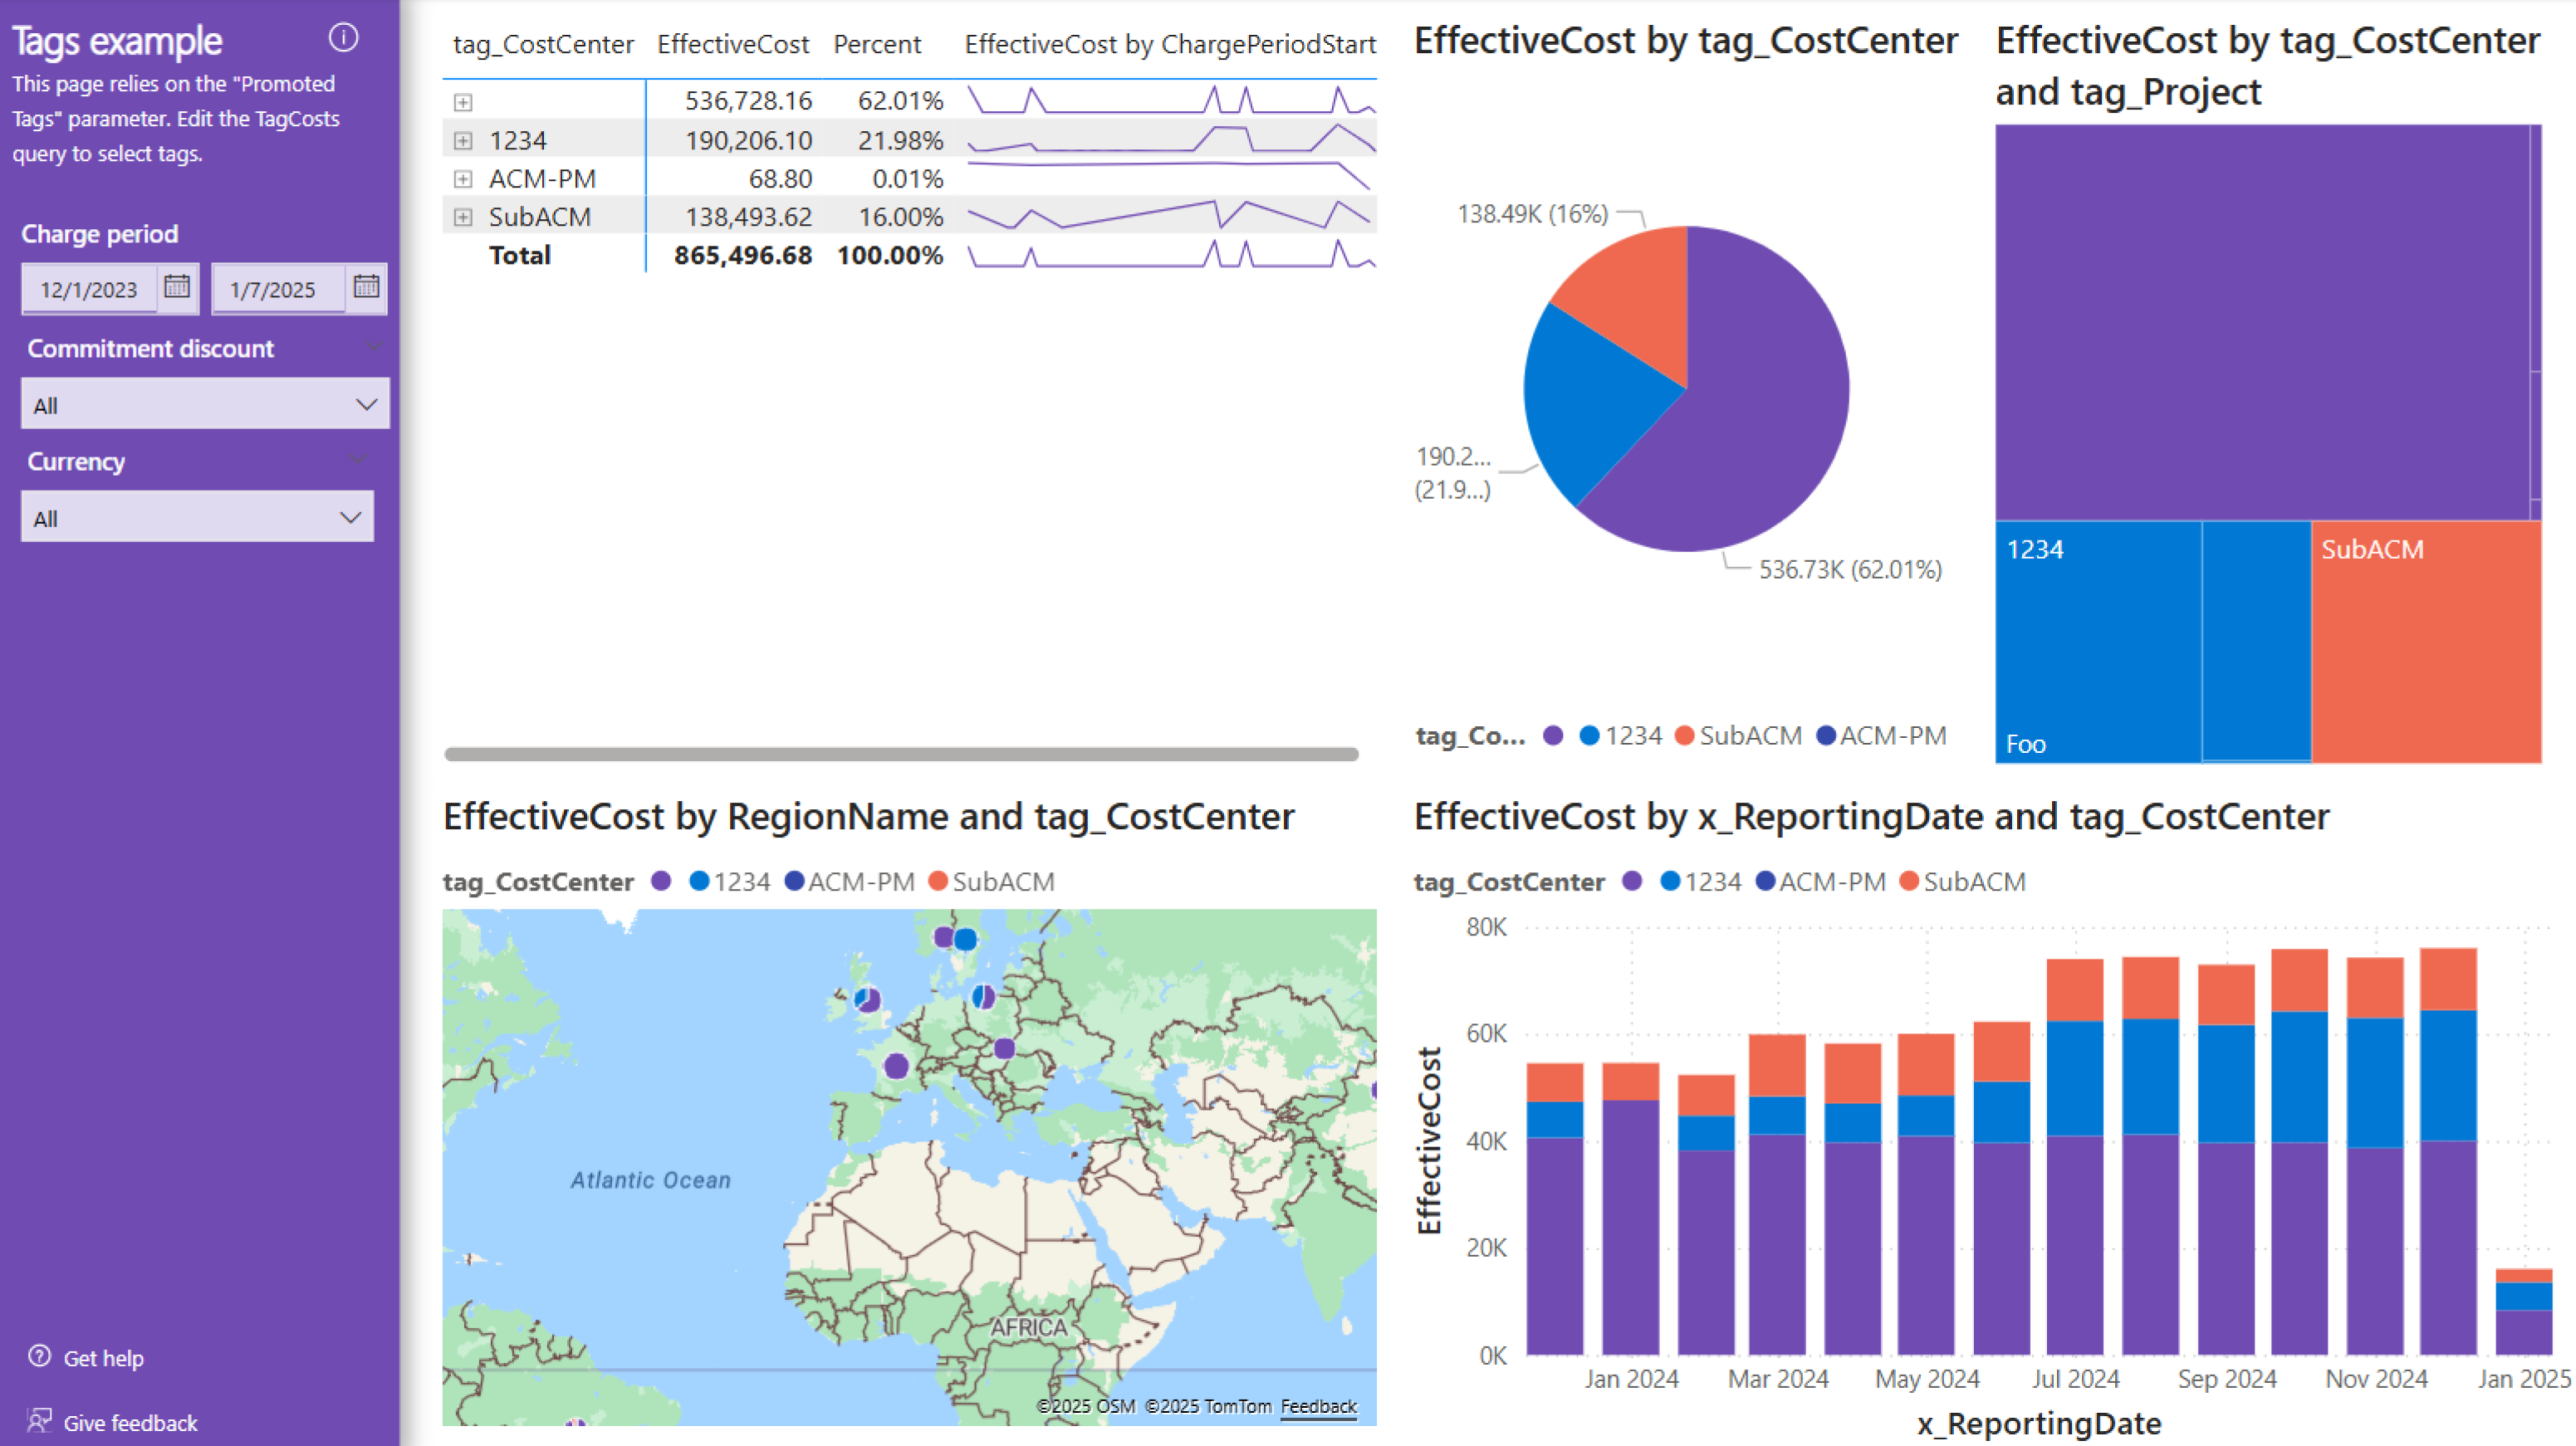Screen dimensions: 2576x1446
Task: Expand the 1234 row in the cost matrix
Action: tap(463, 140)
